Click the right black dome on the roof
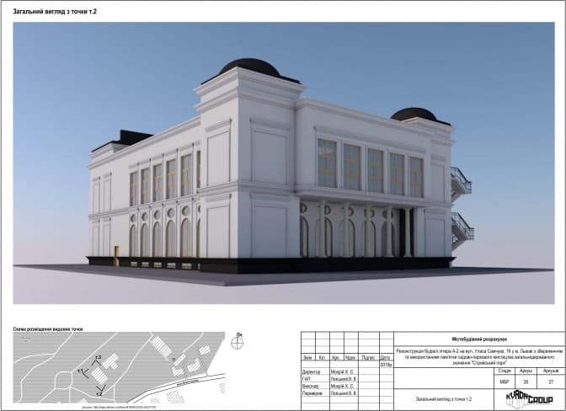Screen dimensions: 566x411 [414, 114]
